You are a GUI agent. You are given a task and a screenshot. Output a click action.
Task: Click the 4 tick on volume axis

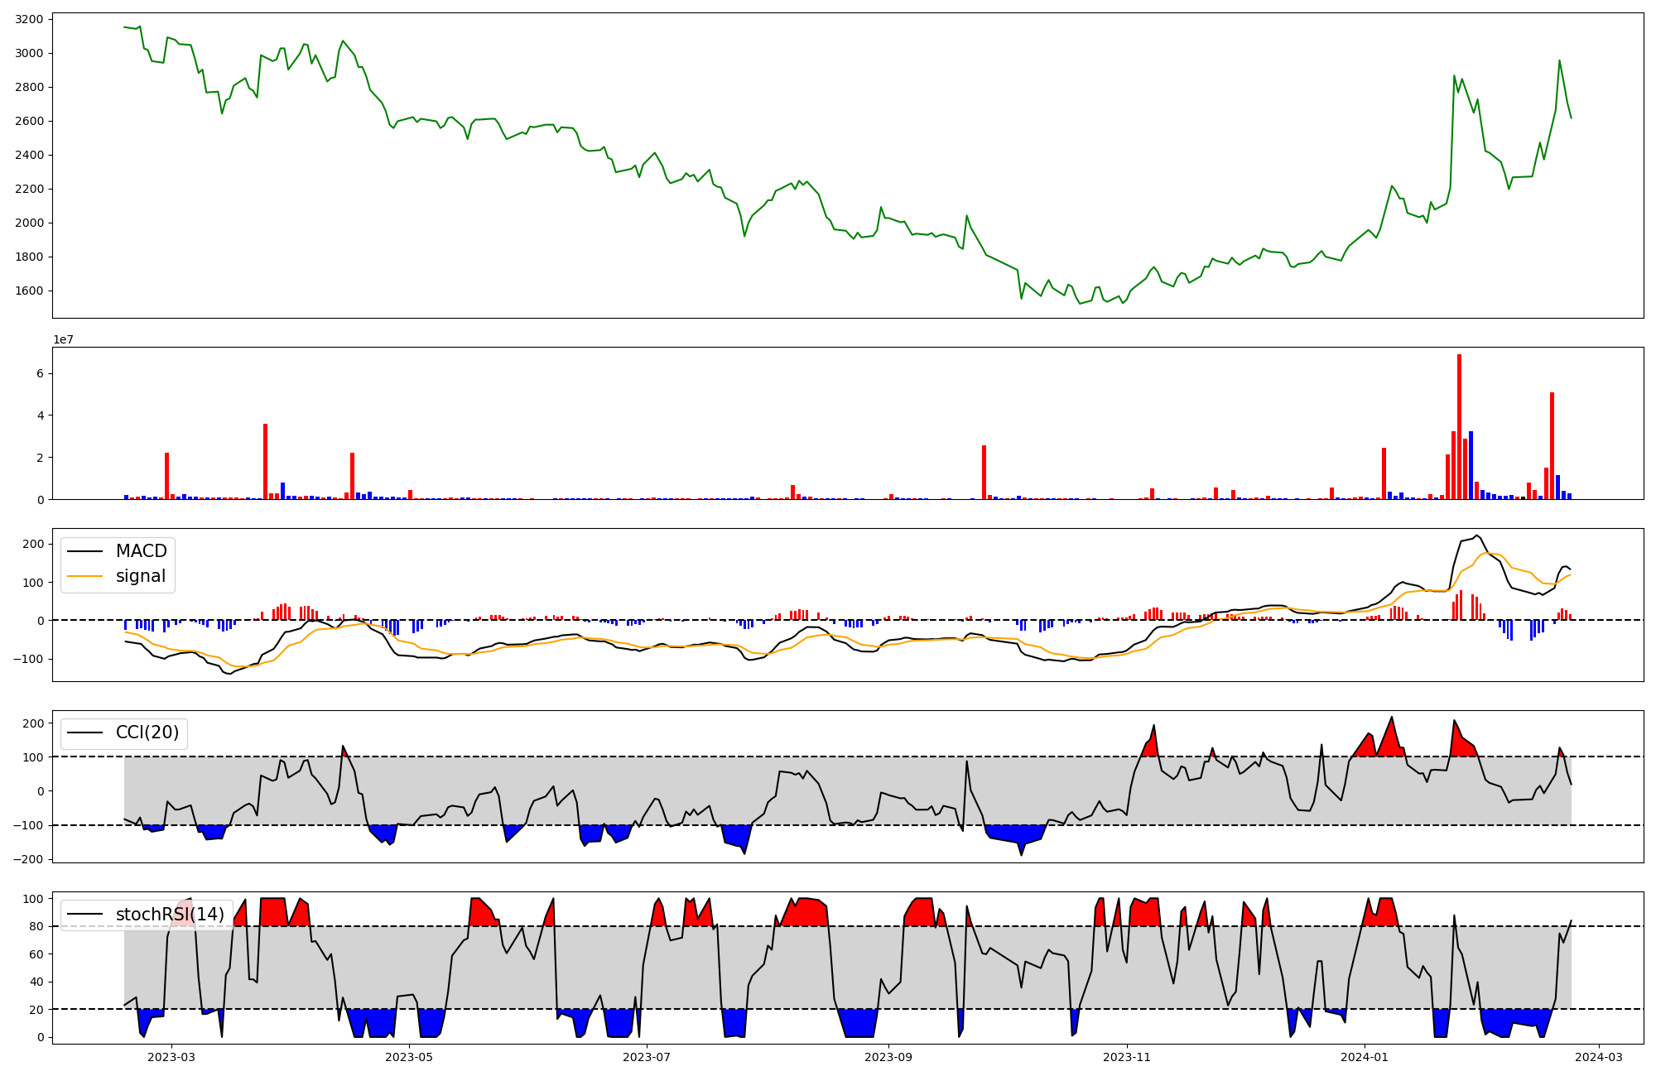(41, 416)
